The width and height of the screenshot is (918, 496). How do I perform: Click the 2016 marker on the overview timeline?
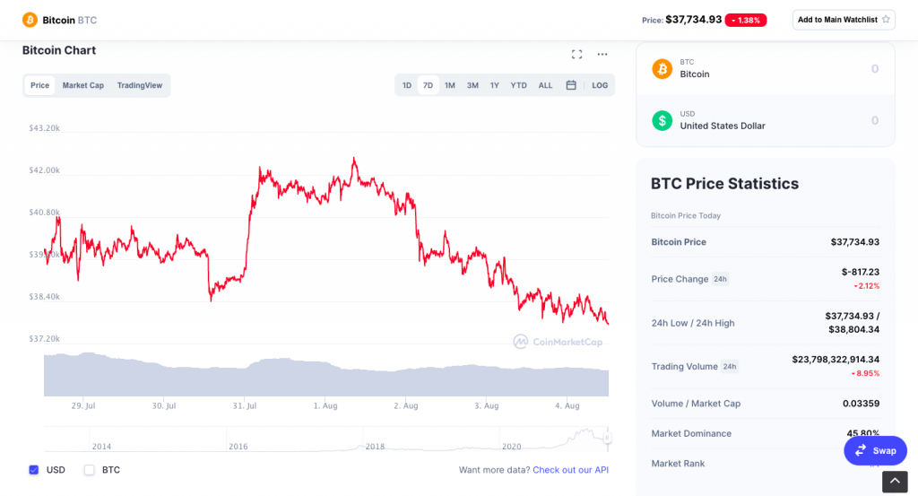pos(238,447)
